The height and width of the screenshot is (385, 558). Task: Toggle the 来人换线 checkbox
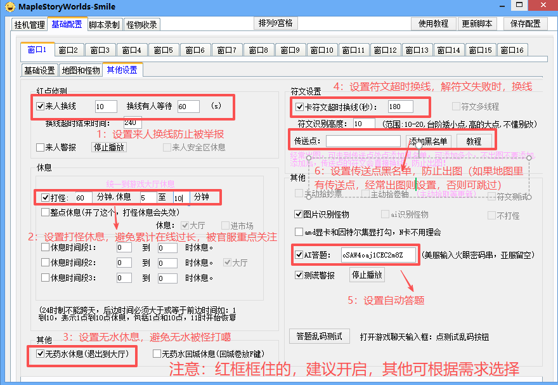pyautogui.click(x=41, y=107)
